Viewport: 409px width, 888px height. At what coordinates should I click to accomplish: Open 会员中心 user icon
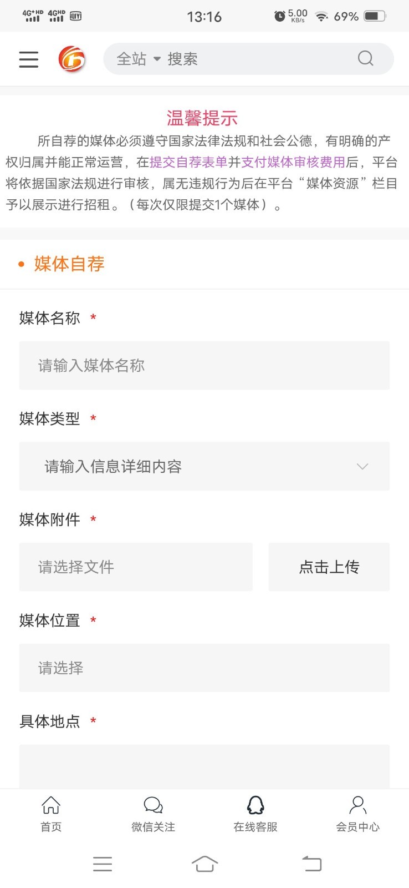point(357,805)
